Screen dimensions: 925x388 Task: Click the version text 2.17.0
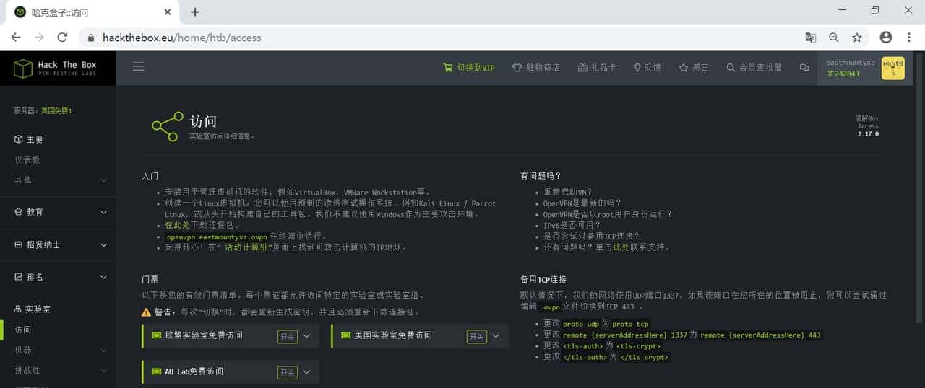pyautogui.click(x=868, y=134)
